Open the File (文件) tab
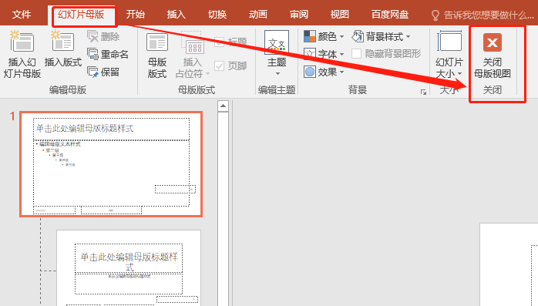Image resolution: width=538 pixels, height=306 pixels. [x=22, y=15]
